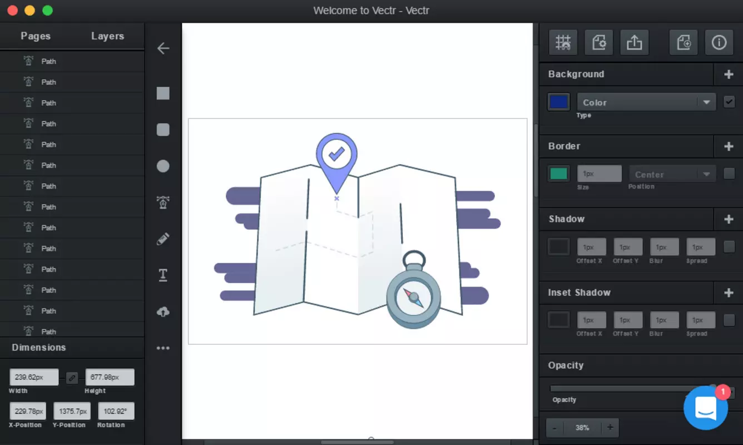Click the Export icon

point(635,42)
